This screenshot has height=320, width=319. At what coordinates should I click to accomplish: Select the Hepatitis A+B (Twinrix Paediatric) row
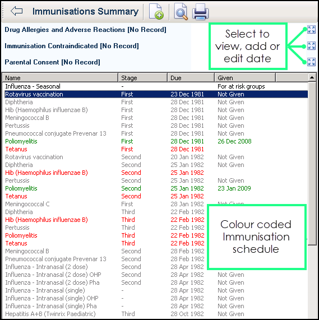(155, 314)
